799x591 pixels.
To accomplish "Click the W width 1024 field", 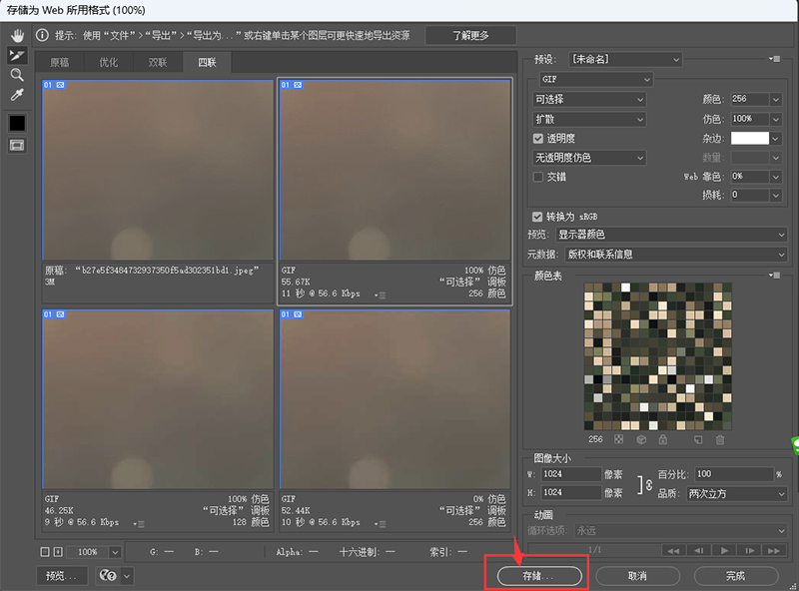I will 570,474.
